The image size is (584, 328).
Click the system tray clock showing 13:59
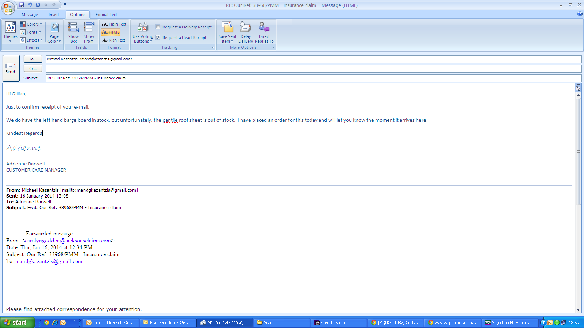point(574,323)
